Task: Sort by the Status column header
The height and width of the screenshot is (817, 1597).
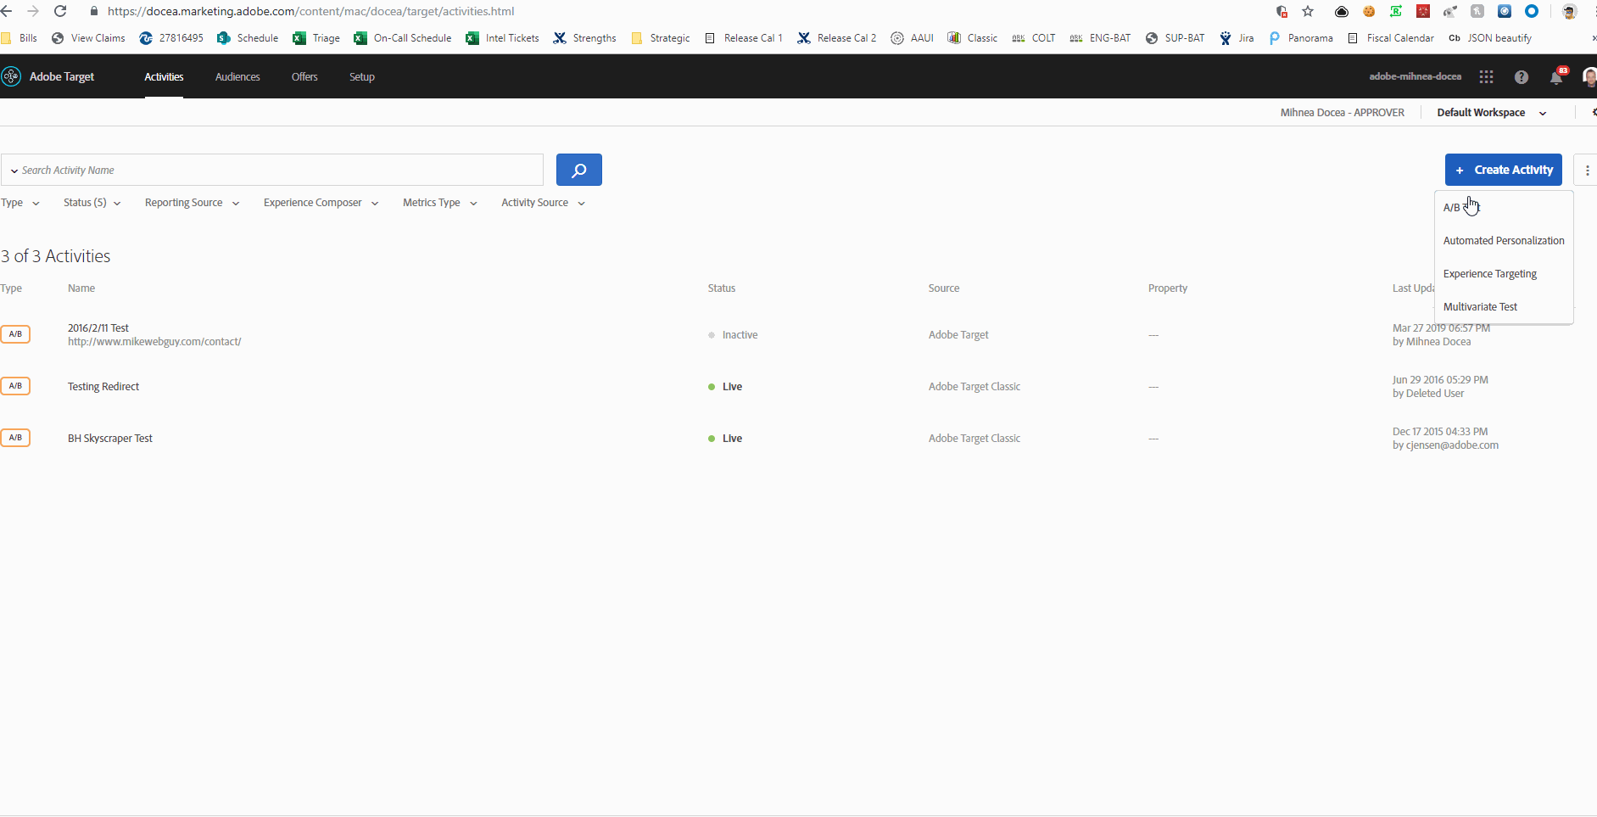Action: 722,288
